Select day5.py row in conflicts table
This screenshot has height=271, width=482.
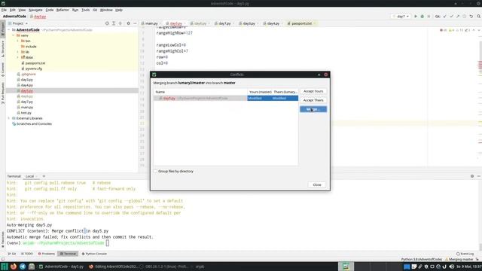click(x=226, y=99)
